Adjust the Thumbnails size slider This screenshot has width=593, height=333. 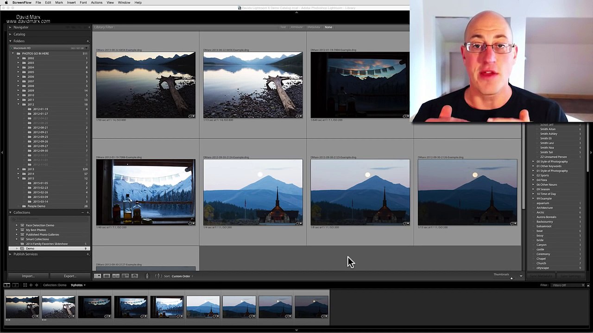(511, 278)
